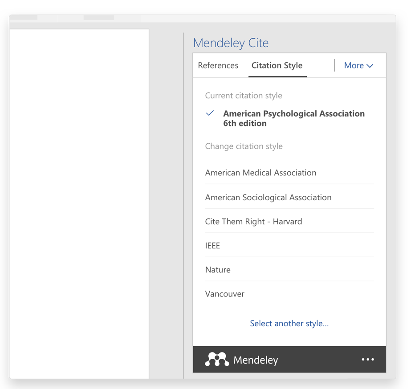Switch citation style to IEEE

212,245
